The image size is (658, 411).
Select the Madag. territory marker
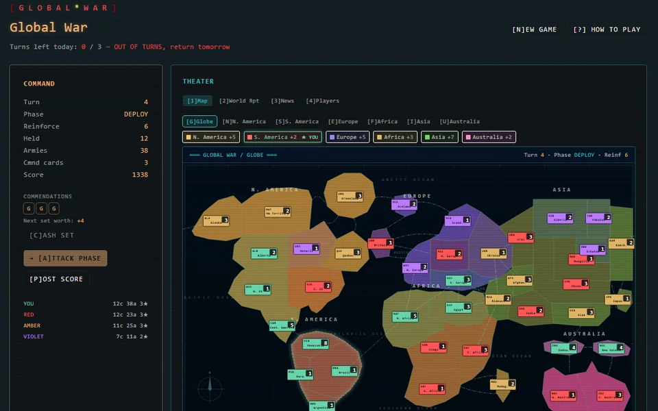click(x=502, y=384)
